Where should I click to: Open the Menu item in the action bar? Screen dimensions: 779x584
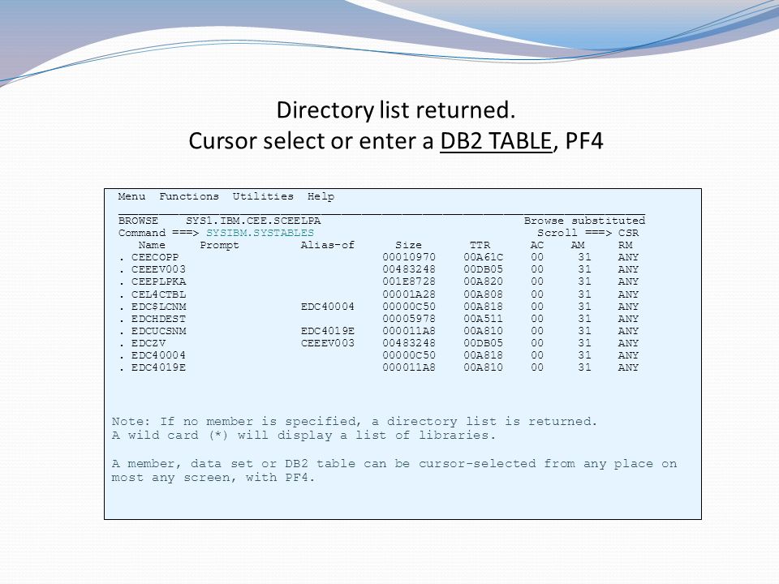[131, 196]
